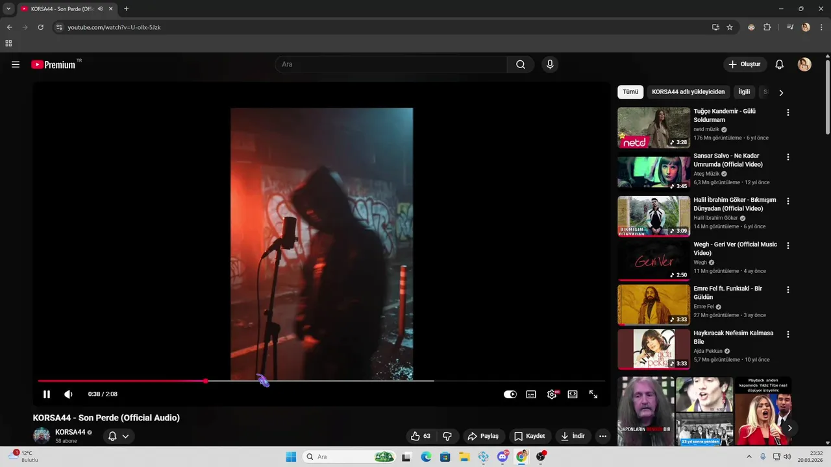Click the Windows taskbar search box
Image resolution: width=831 pixels, height=467 pixels.
(x=349, y=457)
